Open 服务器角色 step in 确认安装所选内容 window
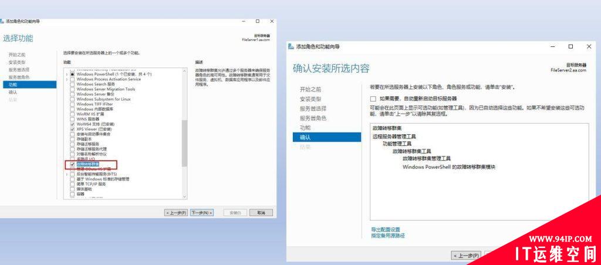 pos(313,118)
